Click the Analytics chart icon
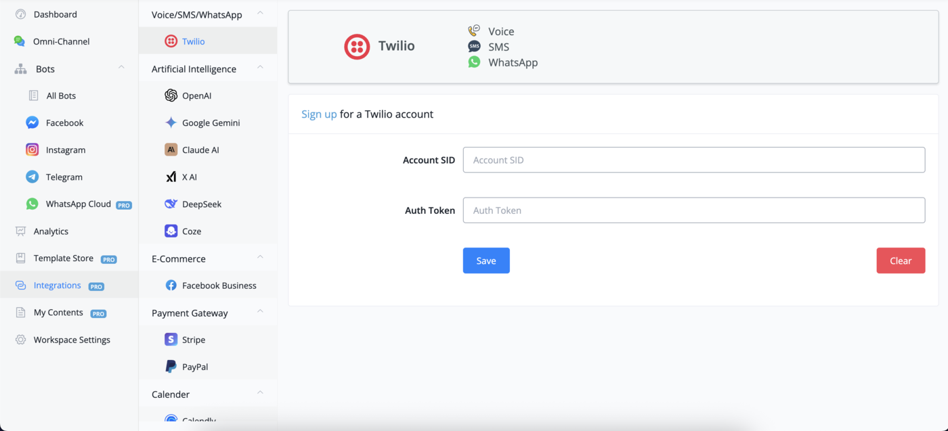 pyautogui.click(x=20, y=231)
